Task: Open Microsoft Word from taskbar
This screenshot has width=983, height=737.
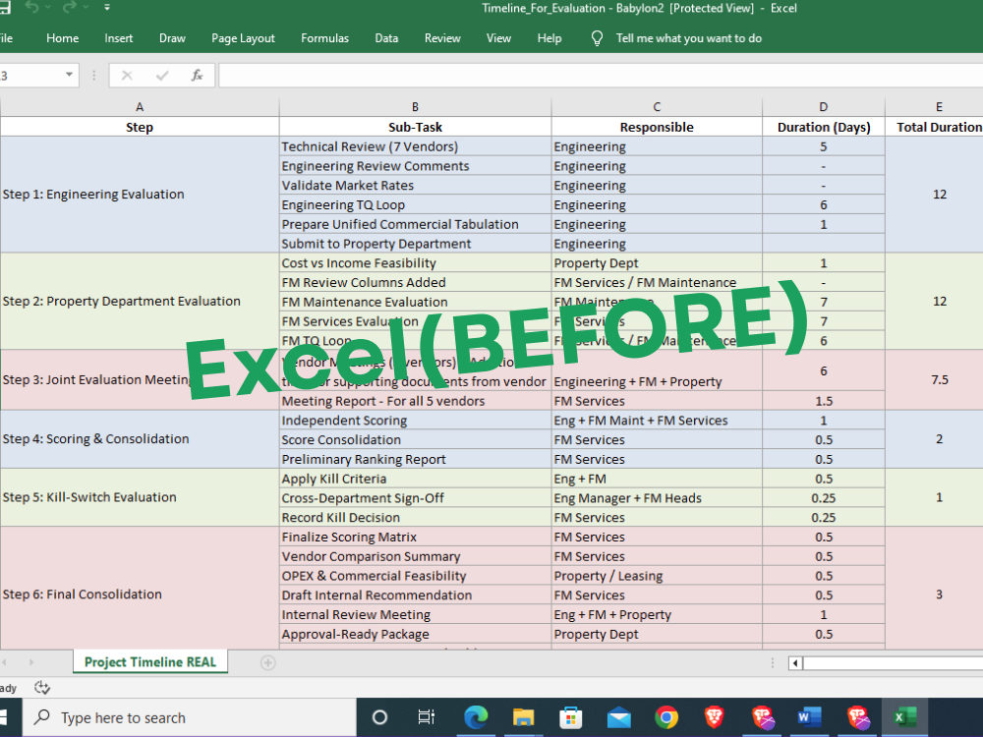Action: click(809, 717)
